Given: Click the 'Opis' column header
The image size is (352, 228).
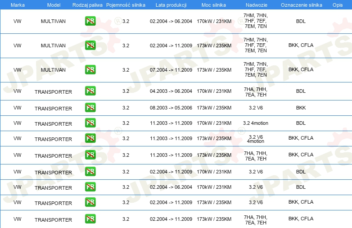Looking at the screenshot, I should 338,5.
